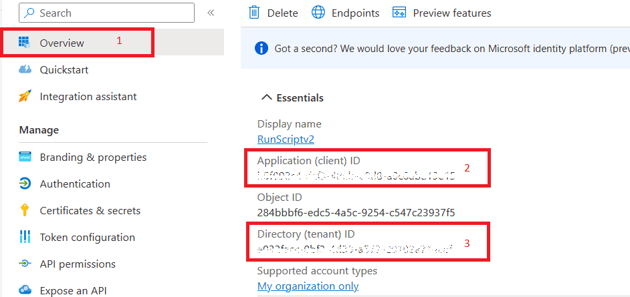The width and height of the screenshot is (630, 297).
Task: Click the Integration assistant rocket icon
Action: (25, 96)
